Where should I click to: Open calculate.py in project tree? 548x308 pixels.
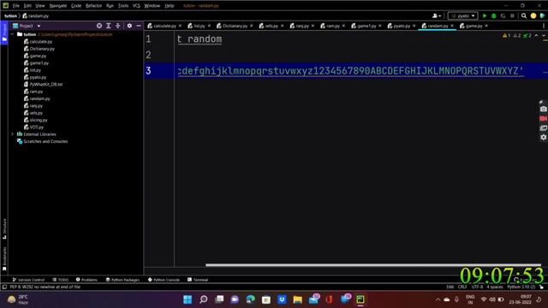[38, 42]
